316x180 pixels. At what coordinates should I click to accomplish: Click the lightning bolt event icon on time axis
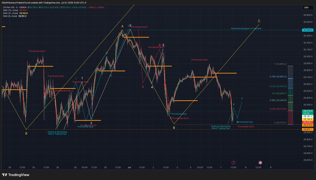pos(233,162)
